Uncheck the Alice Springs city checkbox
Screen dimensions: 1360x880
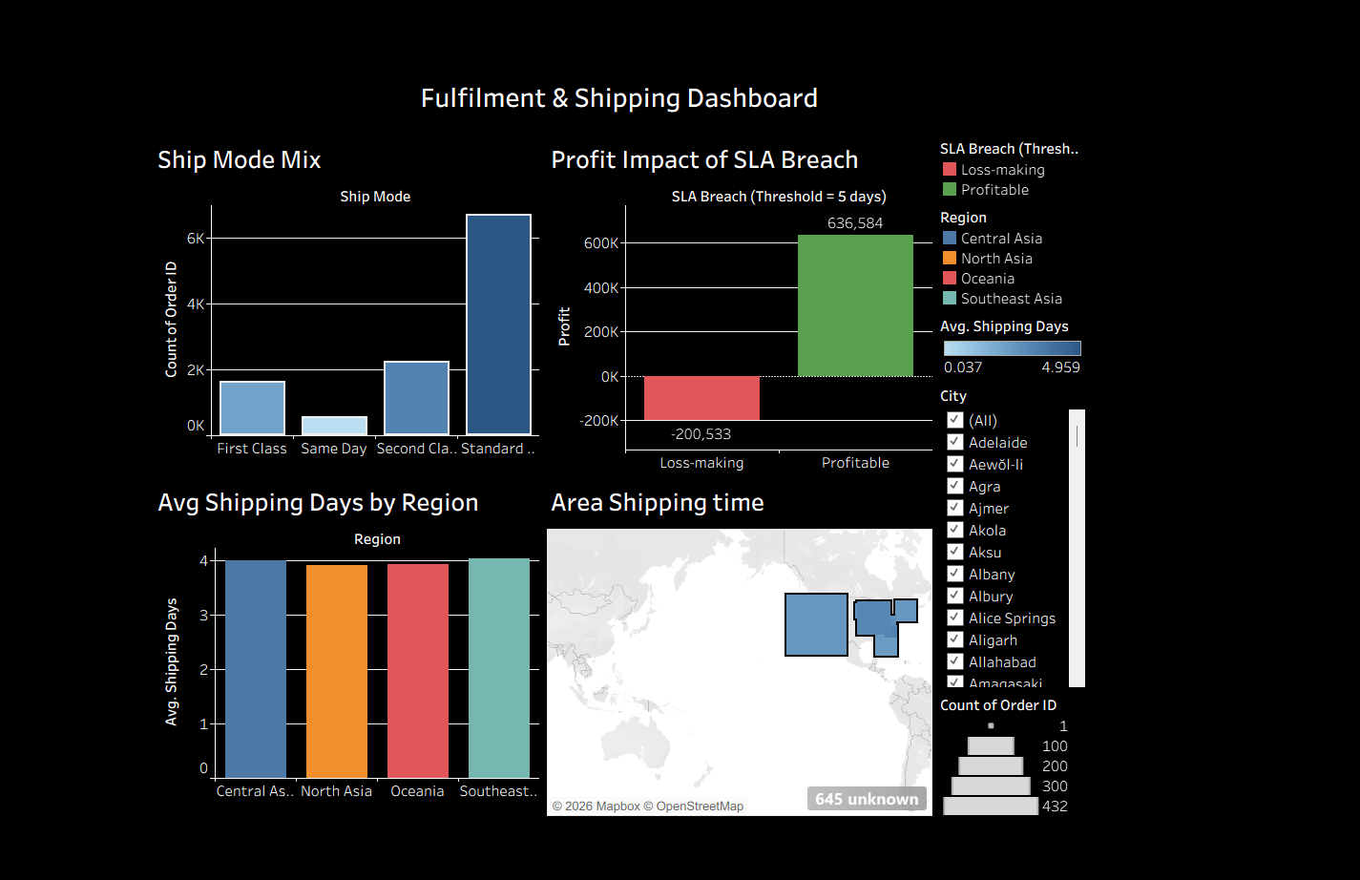point(954,618)
